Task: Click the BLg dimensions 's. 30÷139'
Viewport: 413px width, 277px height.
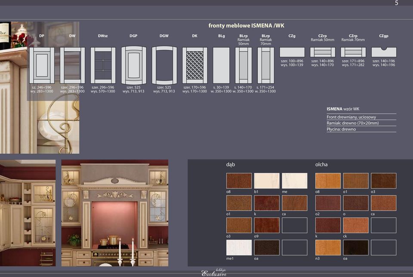Action: [221, 87]
